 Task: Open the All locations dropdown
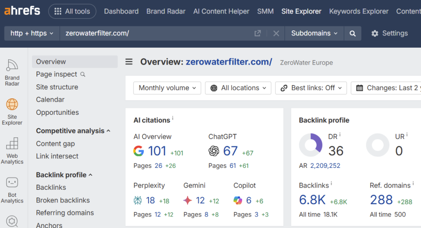238,88
